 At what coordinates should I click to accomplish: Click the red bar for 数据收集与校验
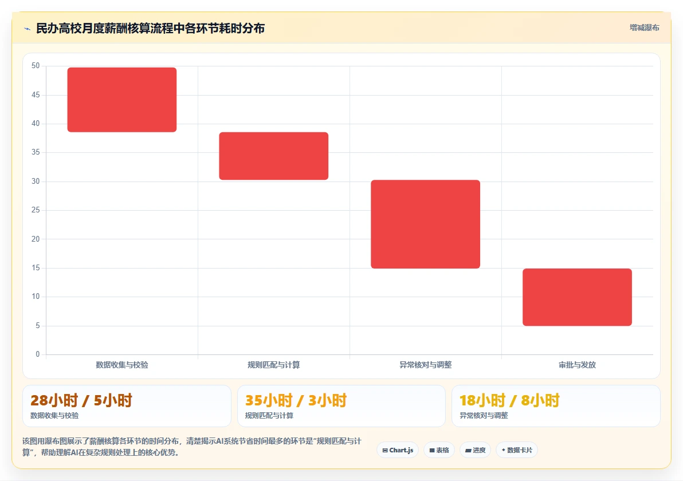coord(122,100)
